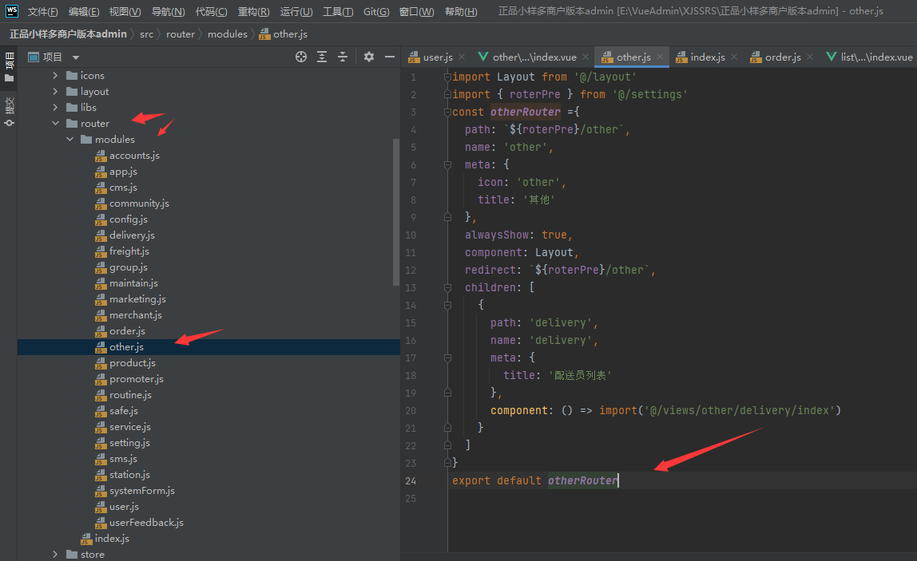Open the 导航(N) menu

(169, 12)
